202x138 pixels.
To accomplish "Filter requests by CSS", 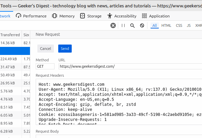I will tap(179, 25).
